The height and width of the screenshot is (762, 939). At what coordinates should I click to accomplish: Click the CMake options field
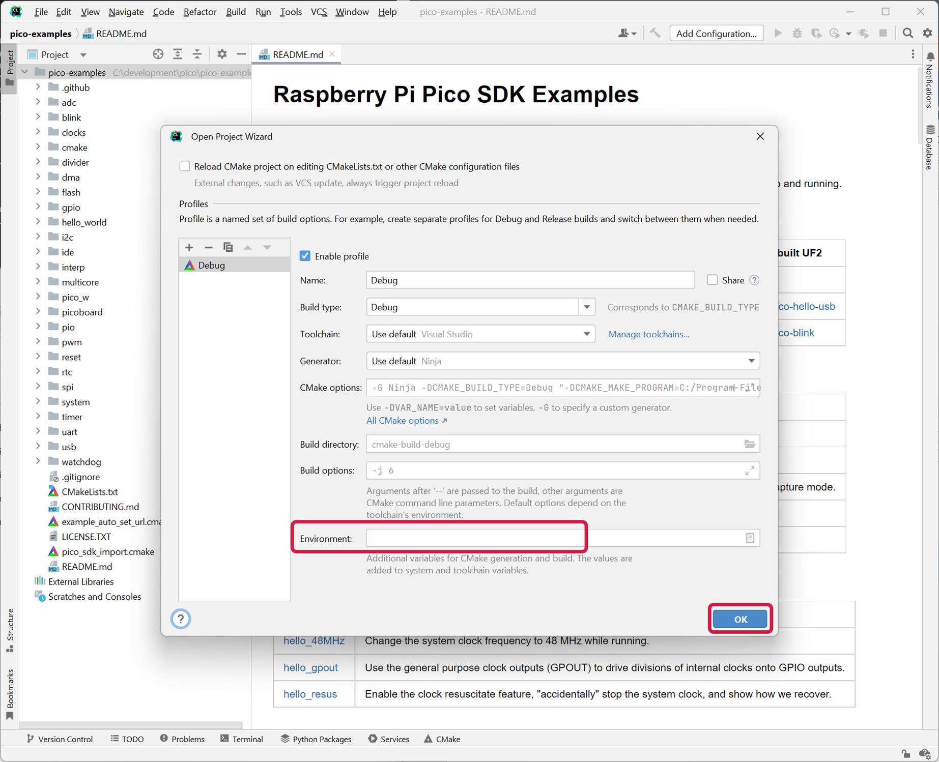tap(563, 388)
